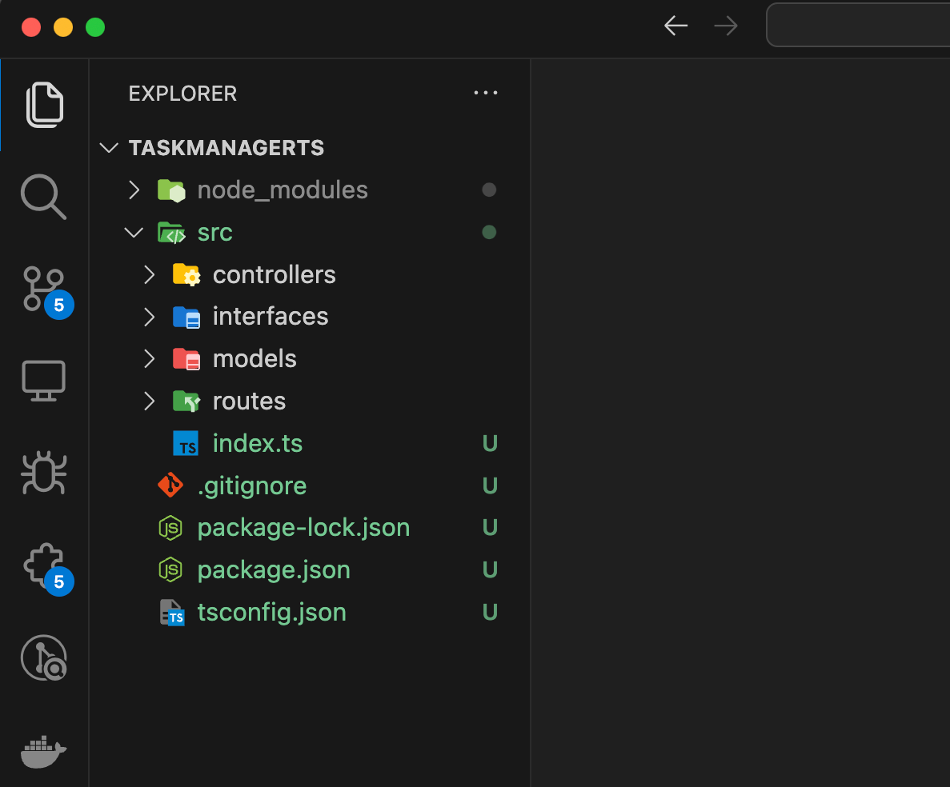Expand the node_modules folder

(134, 190)
